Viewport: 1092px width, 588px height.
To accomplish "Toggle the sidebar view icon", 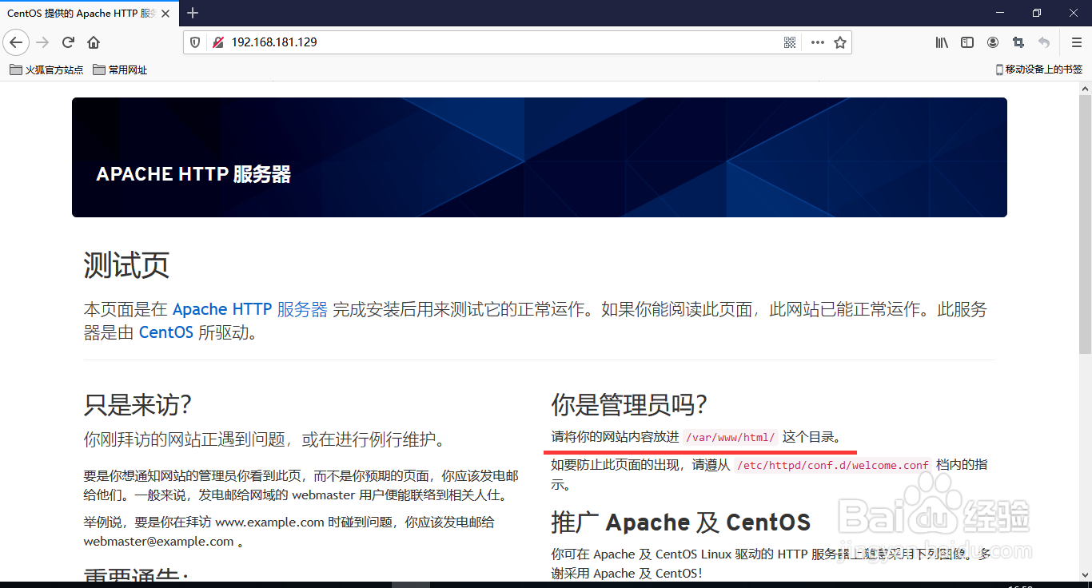I will (967, 42).
